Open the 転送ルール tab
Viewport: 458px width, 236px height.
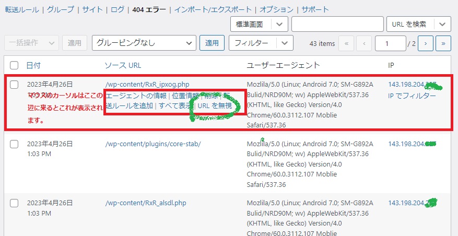pos(22,9)
